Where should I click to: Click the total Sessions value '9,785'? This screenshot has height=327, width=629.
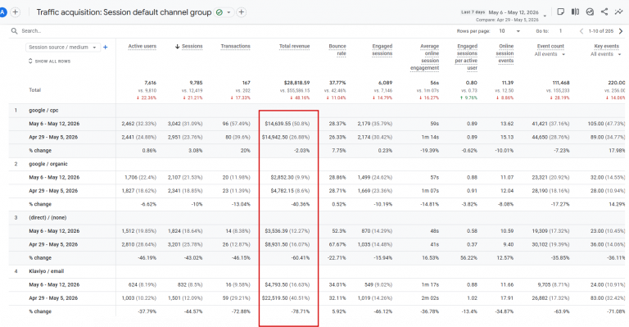(x=197, y=83)
